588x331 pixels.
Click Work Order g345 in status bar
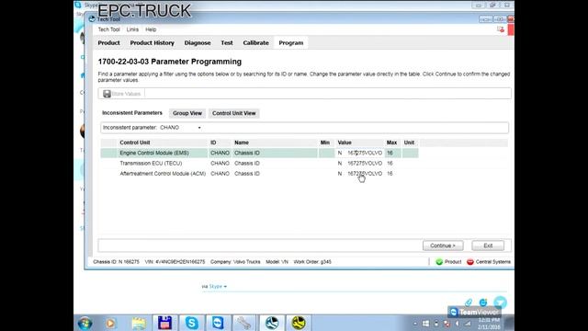[312, 261]
